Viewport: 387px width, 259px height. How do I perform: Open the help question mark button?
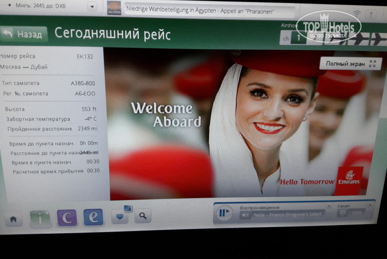(371, 15)
